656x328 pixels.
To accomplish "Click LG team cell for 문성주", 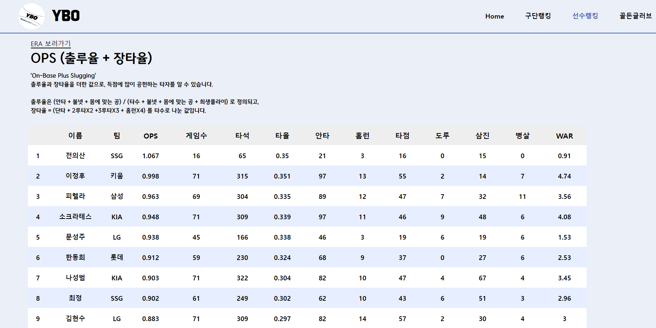I will pyautogui.click(x=117, y=237).
